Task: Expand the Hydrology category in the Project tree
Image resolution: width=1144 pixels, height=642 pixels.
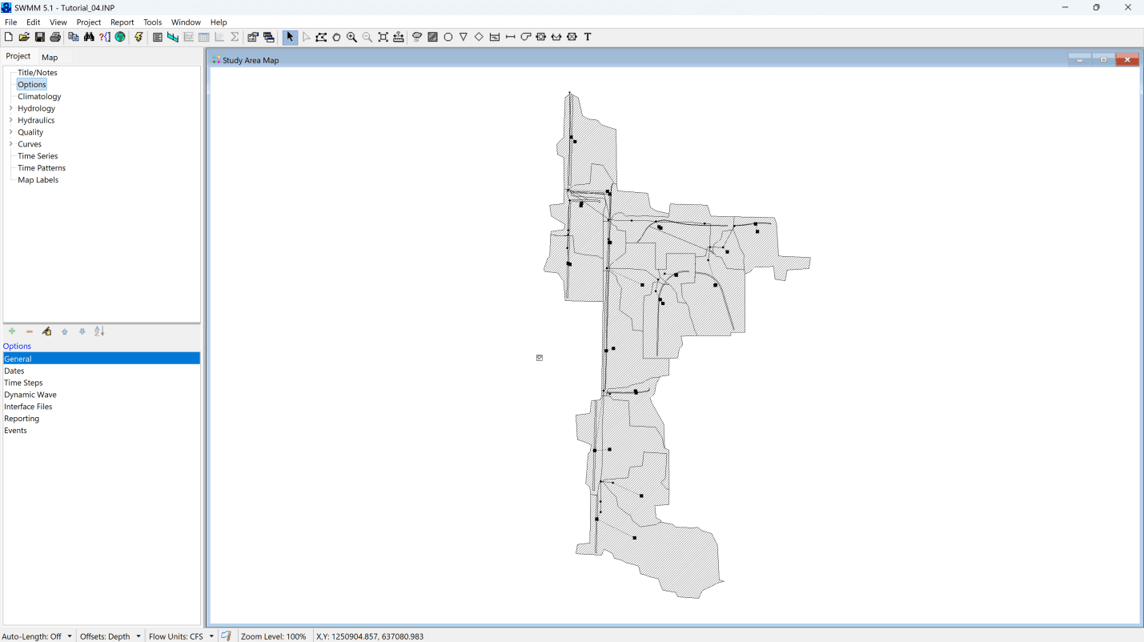Action: [9, 108]
